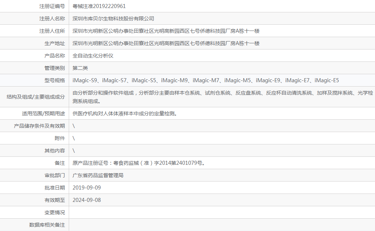Select the remark text 原产品注册证号
Screen dimensions: 375x231
(139, 163)
